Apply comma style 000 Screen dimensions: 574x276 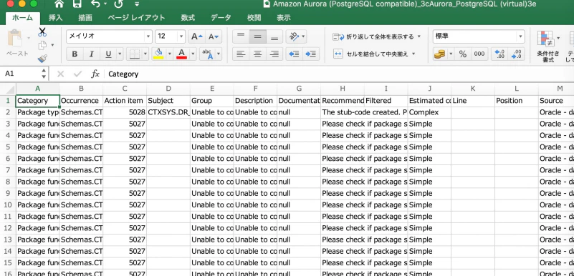click(479, 54)
